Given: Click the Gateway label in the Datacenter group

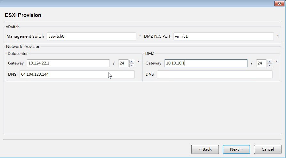Looking at the screenshot, I should pyautogui.click(x=16, y=63).
